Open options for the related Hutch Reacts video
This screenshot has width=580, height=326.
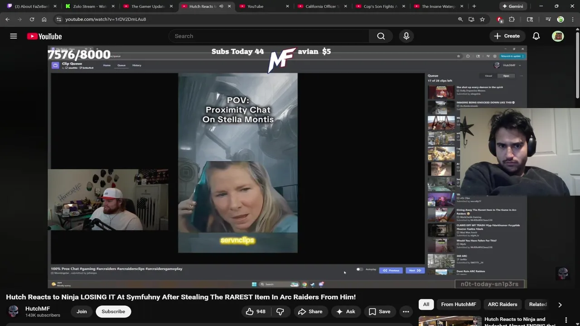coord(566,320)
